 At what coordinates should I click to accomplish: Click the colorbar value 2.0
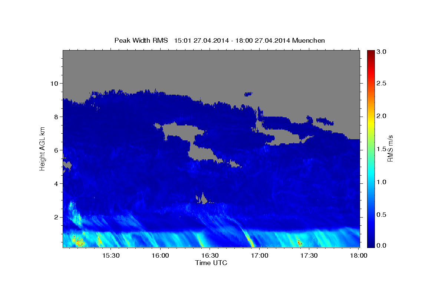click(x=382, y=116)
